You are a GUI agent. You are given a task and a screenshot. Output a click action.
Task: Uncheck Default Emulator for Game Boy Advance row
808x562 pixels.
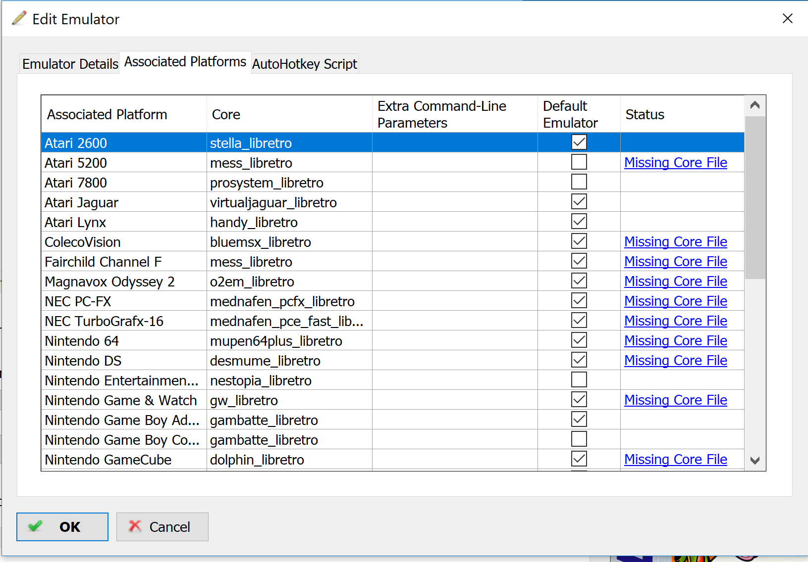tap(579, 420)
